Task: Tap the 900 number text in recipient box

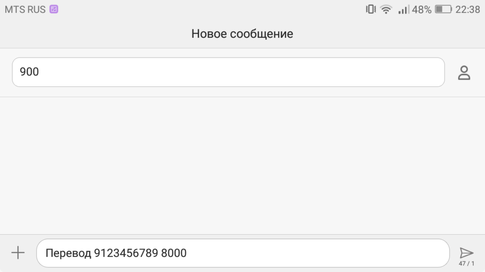Action: click(29, 72)
